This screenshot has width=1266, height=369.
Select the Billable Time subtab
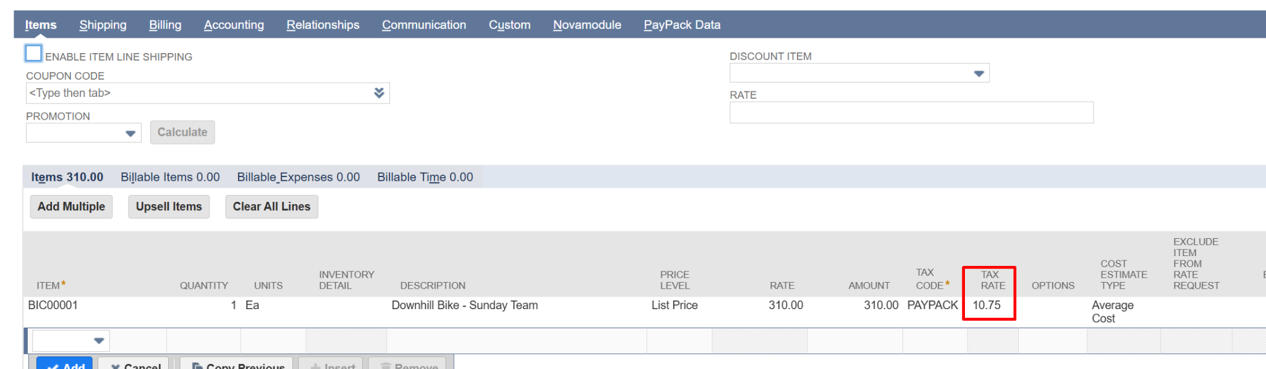point(425,177)
